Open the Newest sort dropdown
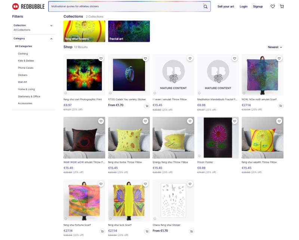The width and height of the screenshot is (299, 240). click(x=275, y=47)
